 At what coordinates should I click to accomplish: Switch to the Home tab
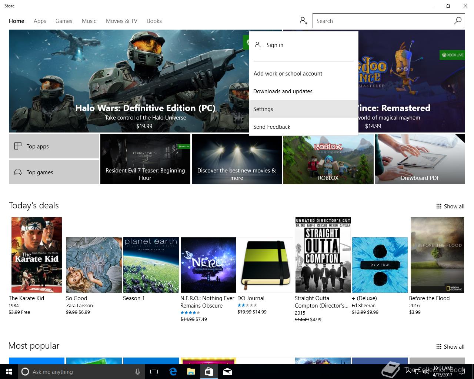[x=17, y=21]
